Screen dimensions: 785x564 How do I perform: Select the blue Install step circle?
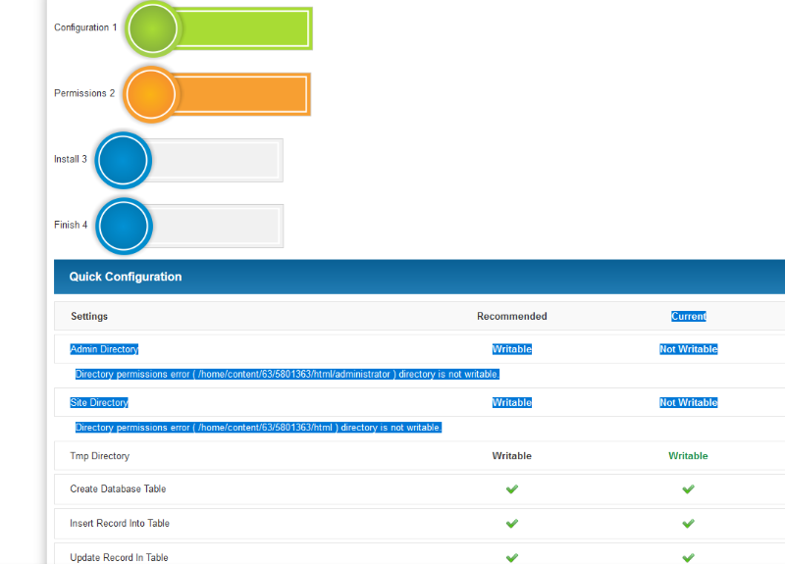(x=124, y=160)
